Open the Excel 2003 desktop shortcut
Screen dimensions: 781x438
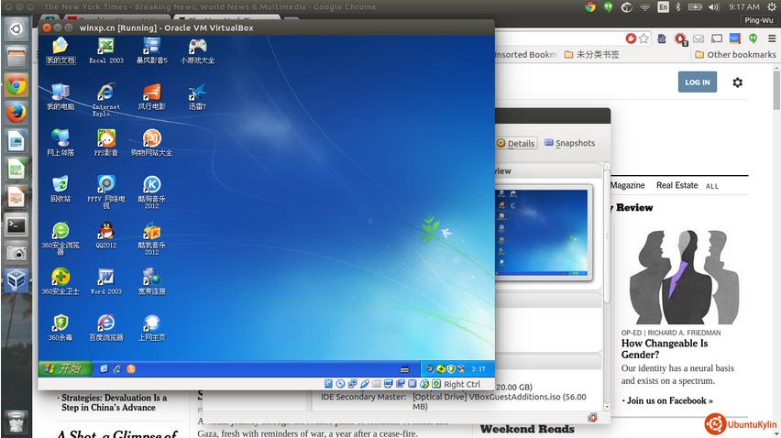click(x=105, y=47)
